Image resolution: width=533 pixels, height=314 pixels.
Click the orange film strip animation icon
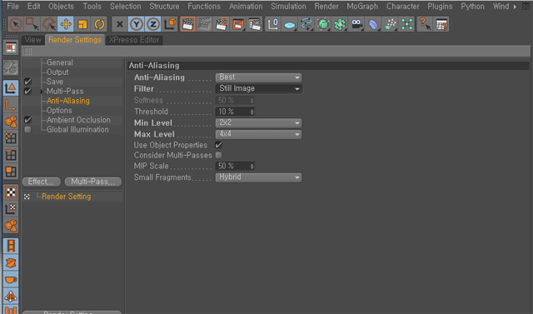[11, 246]
